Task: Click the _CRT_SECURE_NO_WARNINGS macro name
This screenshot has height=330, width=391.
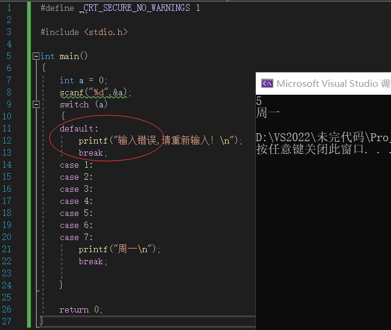Action: [135, 8]
